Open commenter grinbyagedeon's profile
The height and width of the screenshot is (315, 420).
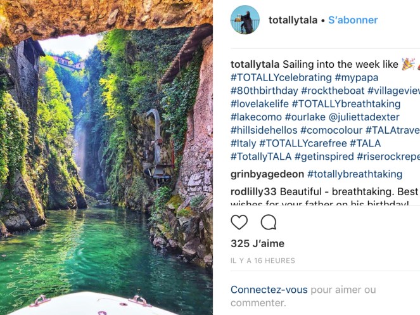click(267, 174)
